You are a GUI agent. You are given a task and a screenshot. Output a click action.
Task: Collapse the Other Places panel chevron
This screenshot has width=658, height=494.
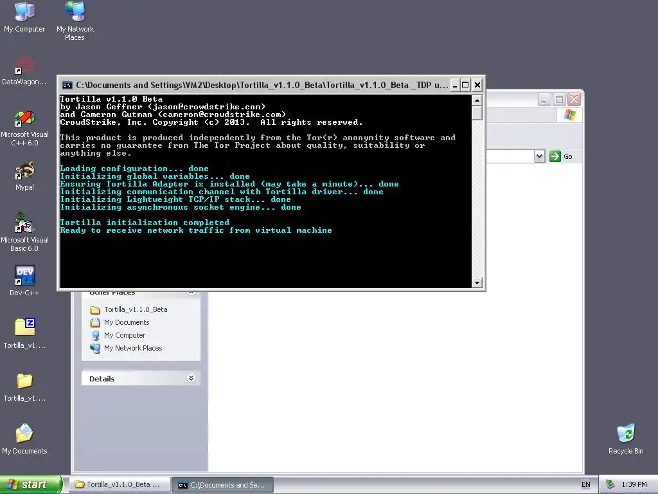[x=191, y=293]
